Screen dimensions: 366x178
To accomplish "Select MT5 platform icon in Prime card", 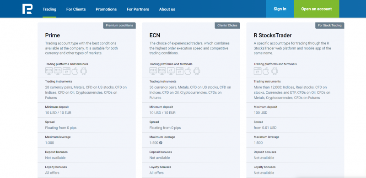I will [58, 71].
